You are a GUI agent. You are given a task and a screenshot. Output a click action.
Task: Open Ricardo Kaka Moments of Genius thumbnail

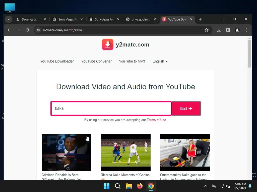125,153
